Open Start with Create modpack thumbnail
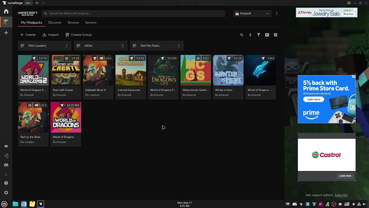The height and width of the screenshot is (208, 369). coord(66,70)
